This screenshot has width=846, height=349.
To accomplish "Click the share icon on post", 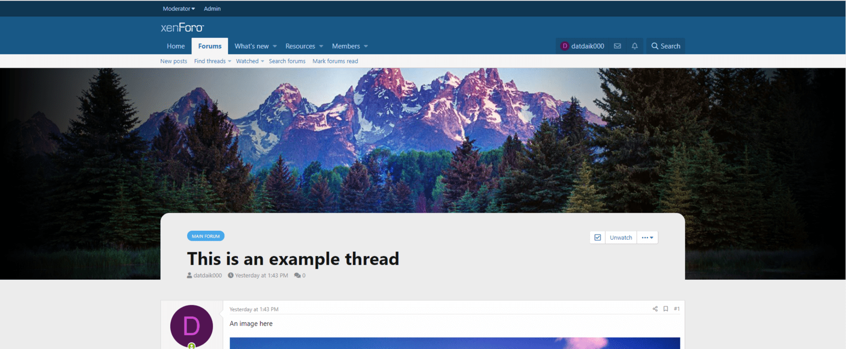I will [x=655, y=309].
